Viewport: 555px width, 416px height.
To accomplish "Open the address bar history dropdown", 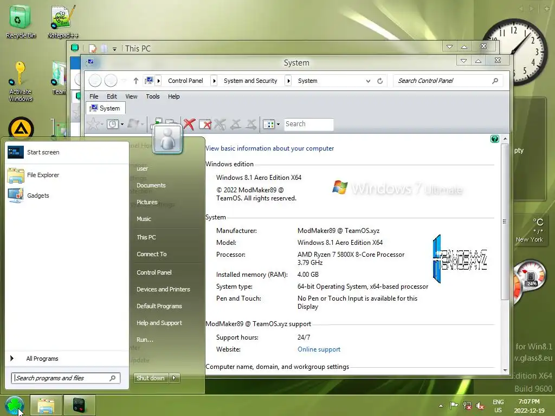I will click(368, 81).
